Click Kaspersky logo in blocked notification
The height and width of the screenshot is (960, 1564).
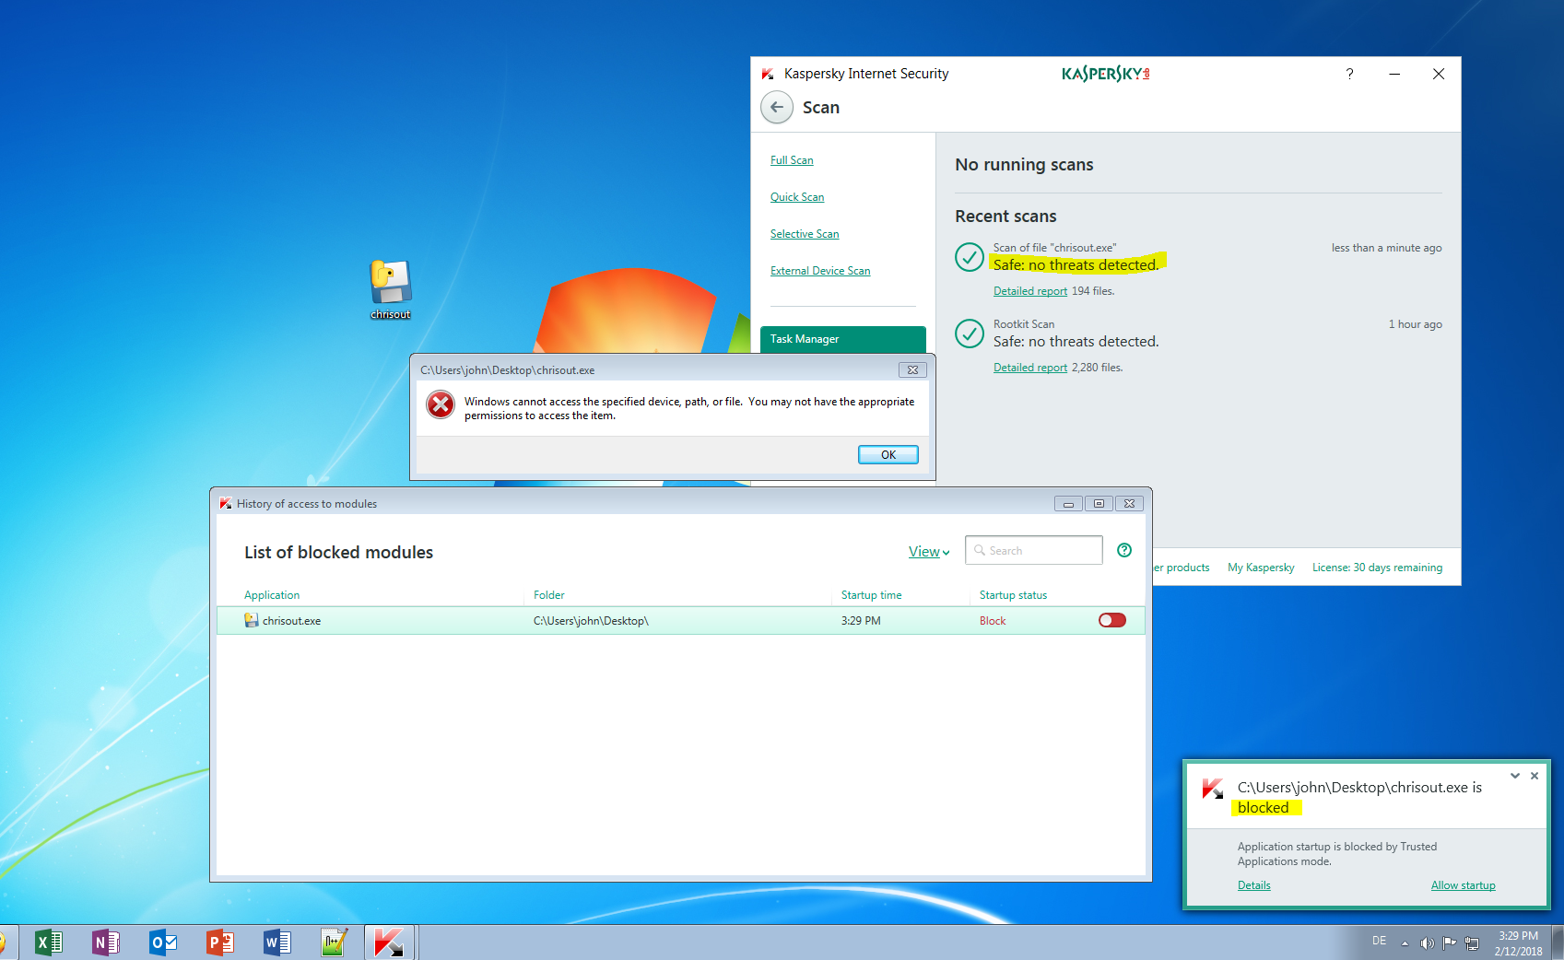point(1213,789)
